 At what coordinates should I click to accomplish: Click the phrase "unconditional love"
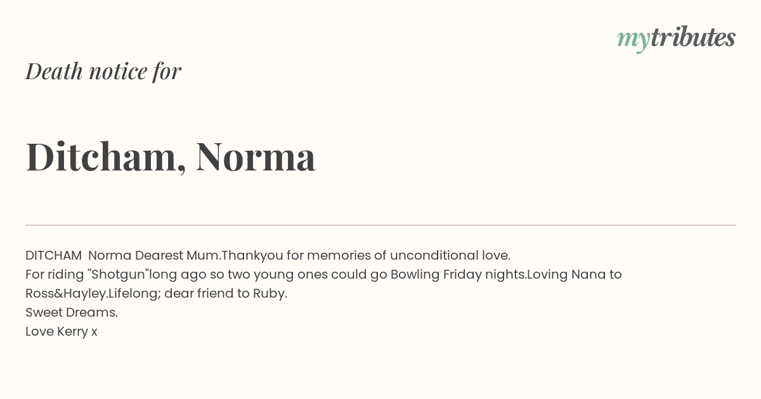tap(449, 255)
